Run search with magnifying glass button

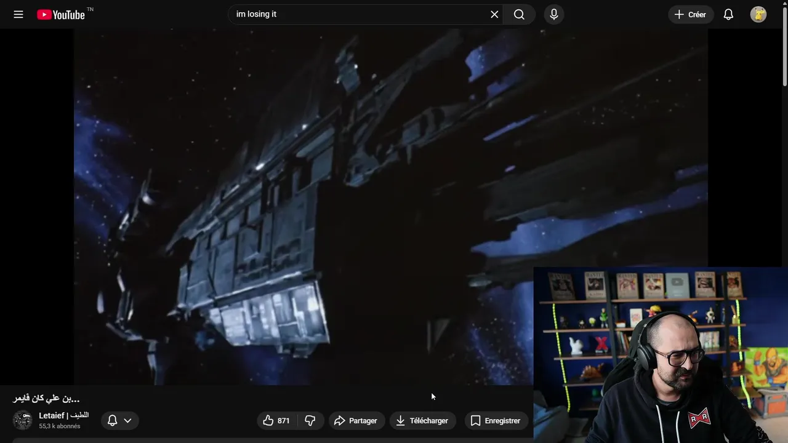[519, 14]
